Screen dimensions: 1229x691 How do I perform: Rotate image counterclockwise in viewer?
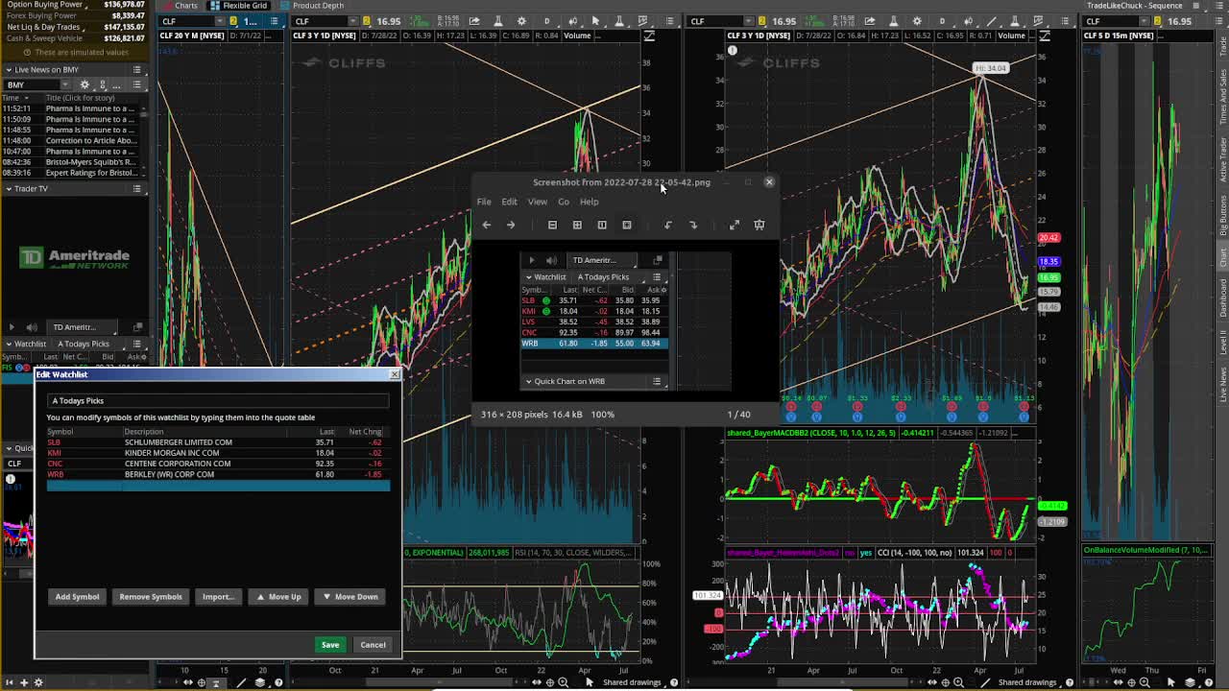(668, 225)
